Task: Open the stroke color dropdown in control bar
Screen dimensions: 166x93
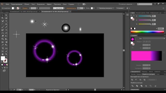Action: [20, 8]
